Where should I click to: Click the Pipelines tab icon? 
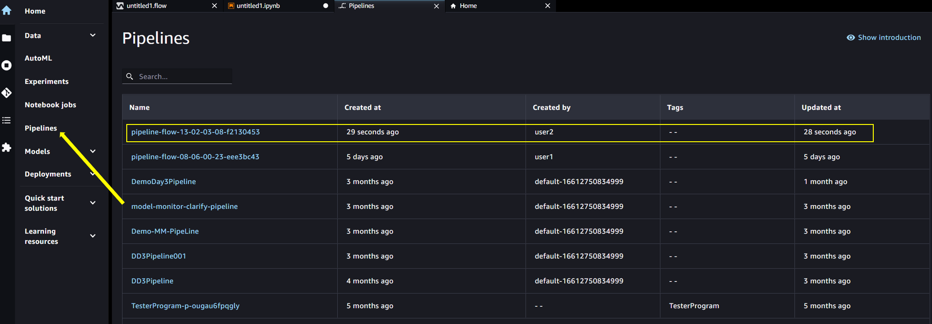pyautogui.click(x=343, y=6)
